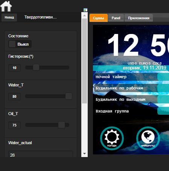Collapse the side panel with the small arrow icon
This screenshot has width=169, height=171.
[85, 10]
